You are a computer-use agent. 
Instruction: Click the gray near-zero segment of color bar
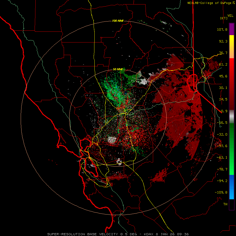click(232, 117)
